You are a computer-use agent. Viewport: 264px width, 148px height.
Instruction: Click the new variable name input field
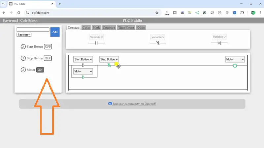pyautogui.click(x=33, y=29)
